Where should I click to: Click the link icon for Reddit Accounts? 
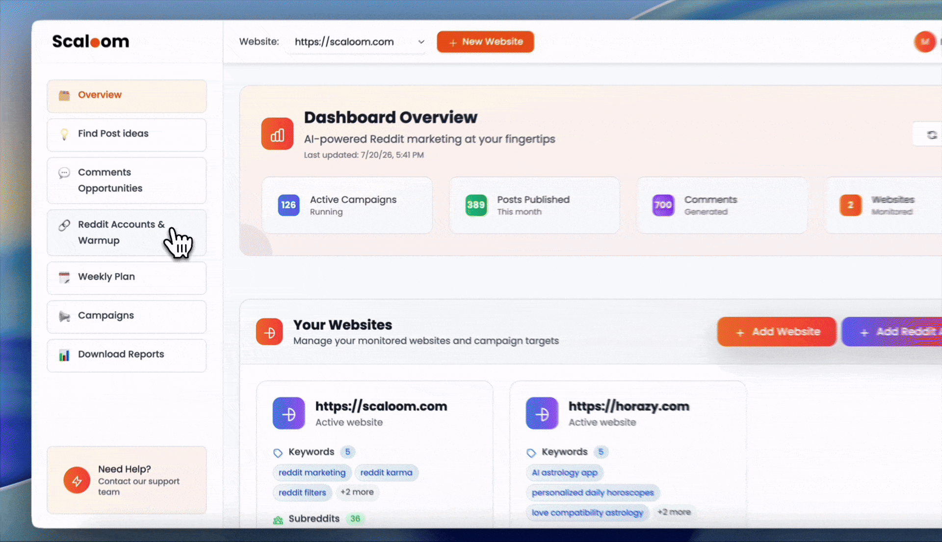coord(64,225)
